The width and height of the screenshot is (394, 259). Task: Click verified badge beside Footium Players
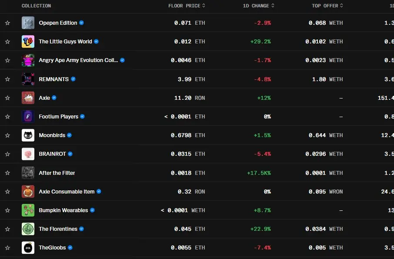coord(83,117)
